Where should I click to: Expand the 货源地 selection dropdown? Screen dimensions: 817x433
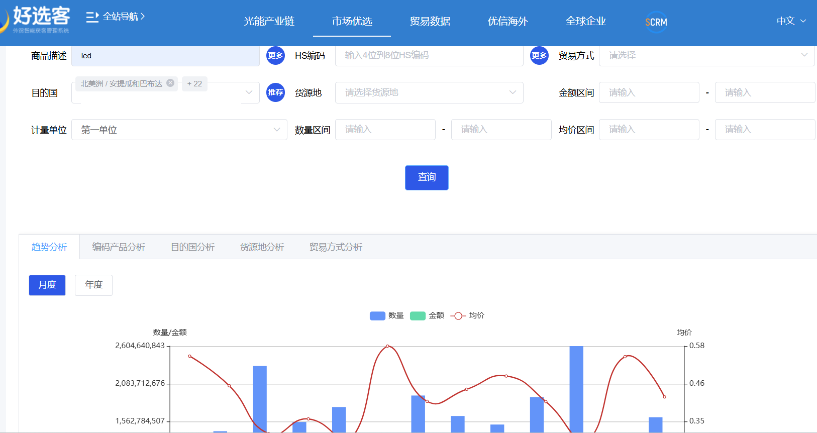tap(429, 92)
